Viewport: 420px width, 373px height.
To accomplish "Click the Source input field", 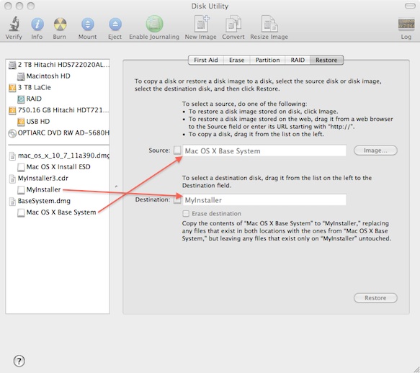I will pos(264,150).
